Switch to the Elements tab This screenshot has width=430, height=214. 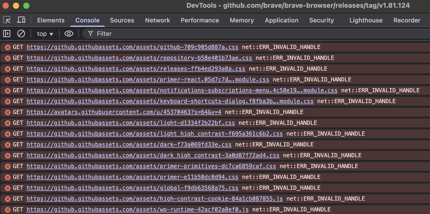click(51, 20)
